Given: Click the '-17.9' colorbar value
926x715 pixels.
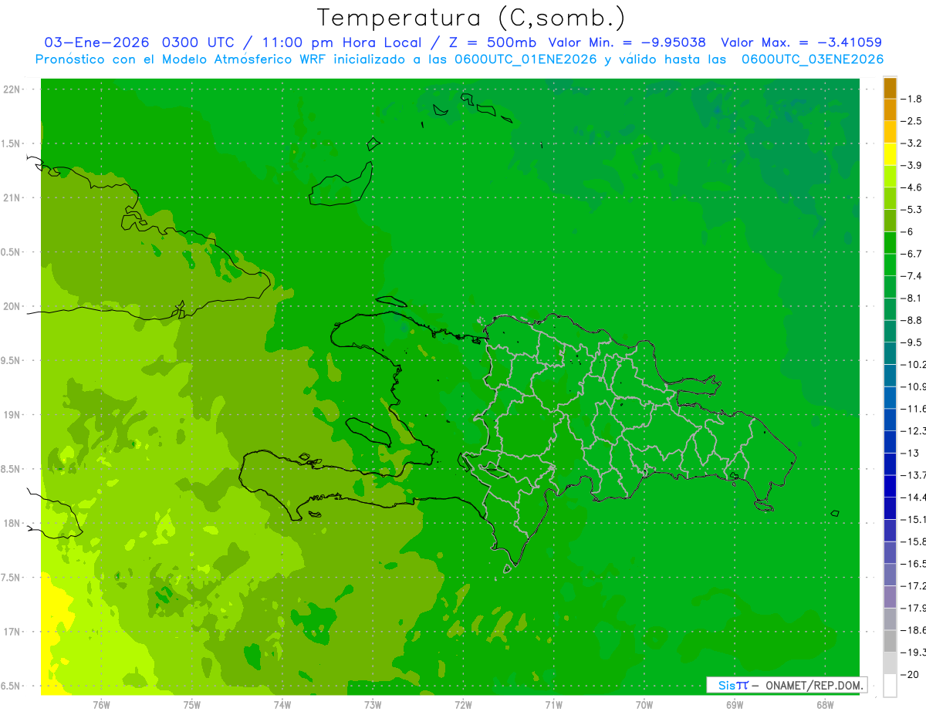Looking at the screenshot, I should coord(915,608).
